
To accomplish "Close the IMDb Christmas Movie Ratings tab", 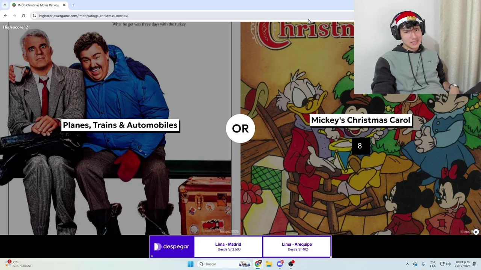I will click(64, 5).
